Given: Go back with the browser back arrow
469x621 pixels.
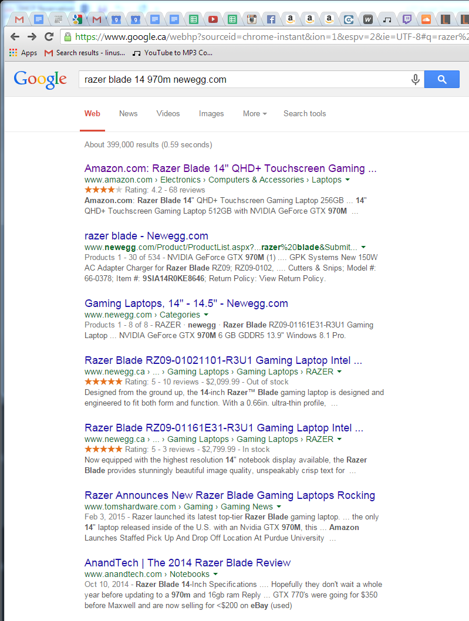Looking at the screenshot, I should (x=15, y=37).
